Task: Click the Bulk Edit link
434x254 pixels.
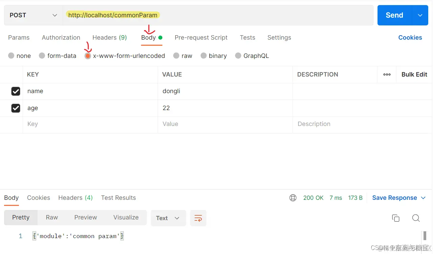Action: [414, 75]
